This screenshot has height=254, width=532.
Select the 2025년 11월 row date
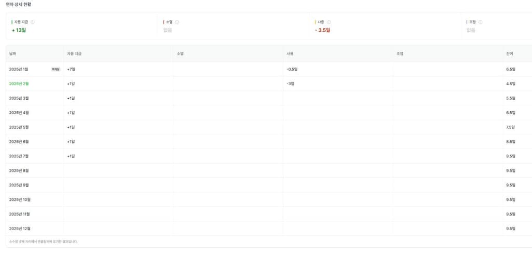(20, 215)
